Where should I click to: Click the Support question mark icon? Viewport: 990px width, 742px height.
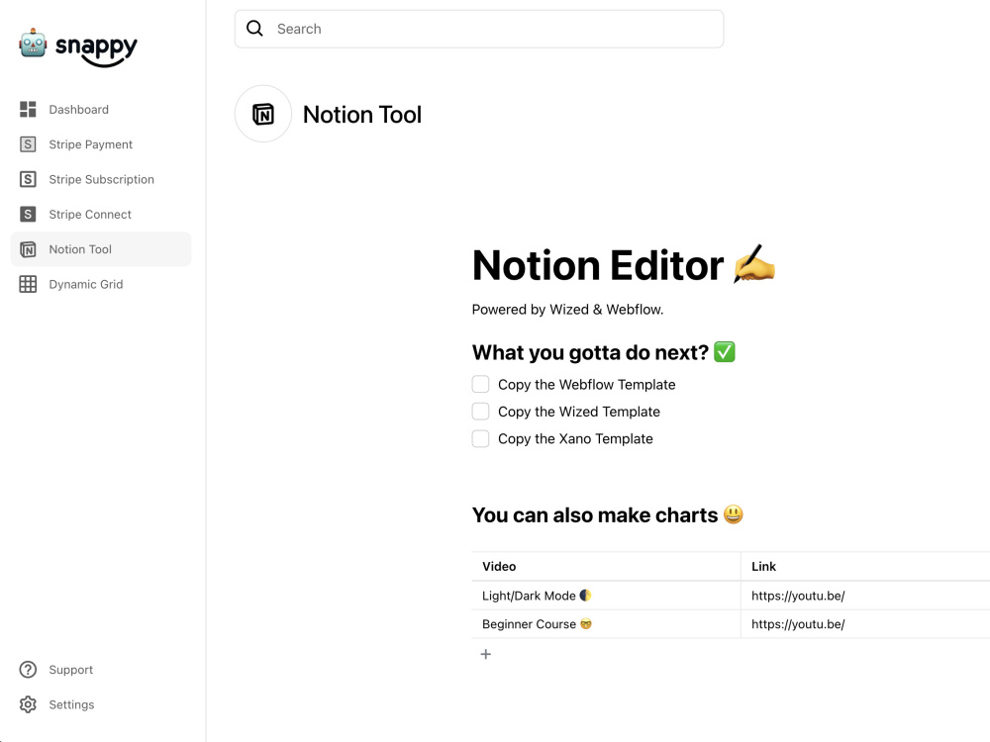click(28, 670)
